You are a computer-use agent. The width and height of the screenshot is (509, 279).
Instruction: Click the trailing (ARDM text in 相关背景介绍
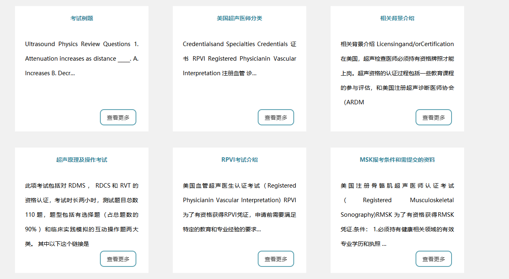click(x=354, y=102)
